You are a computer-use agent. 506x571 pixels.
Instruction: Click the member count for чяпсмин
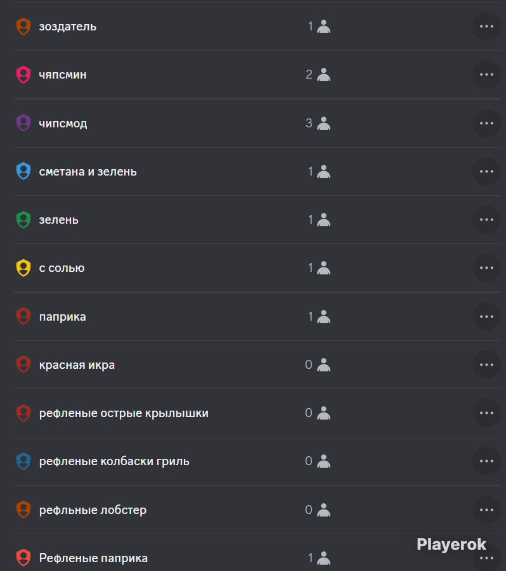[309, 75]
